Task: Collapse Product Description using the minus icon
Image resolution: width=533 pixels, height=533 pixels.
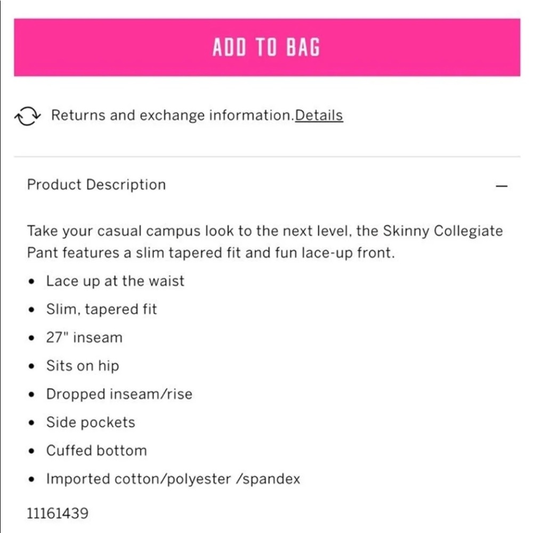Action: pyautogui.click(x=501, y=186)
